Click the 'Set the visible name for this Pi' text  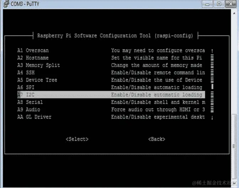click(156, 58)
